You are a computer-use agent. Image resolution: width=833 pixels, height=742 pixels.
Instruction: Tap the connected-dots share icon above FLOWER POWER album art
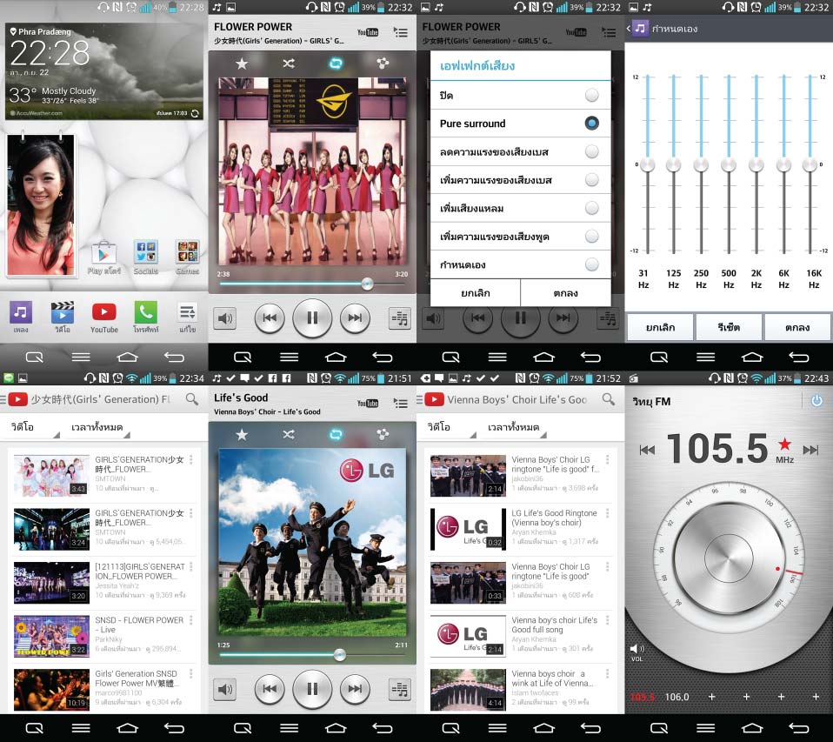pyautogui.click(x=383, y=64)
